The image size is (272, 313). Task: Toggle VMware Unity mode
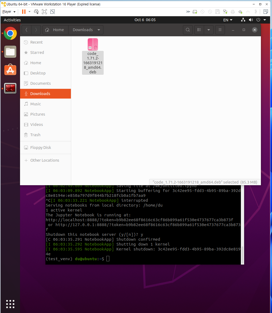coord(53,12)
